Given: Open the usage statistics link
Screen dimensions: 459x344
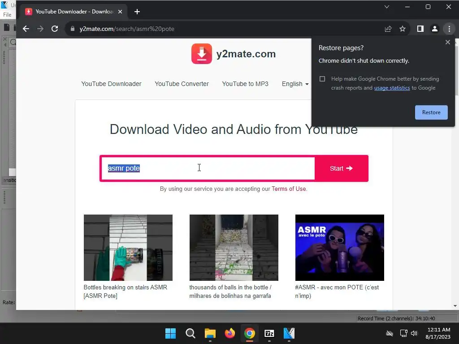Looking at the screenshot, I should [x=392, y=88].
